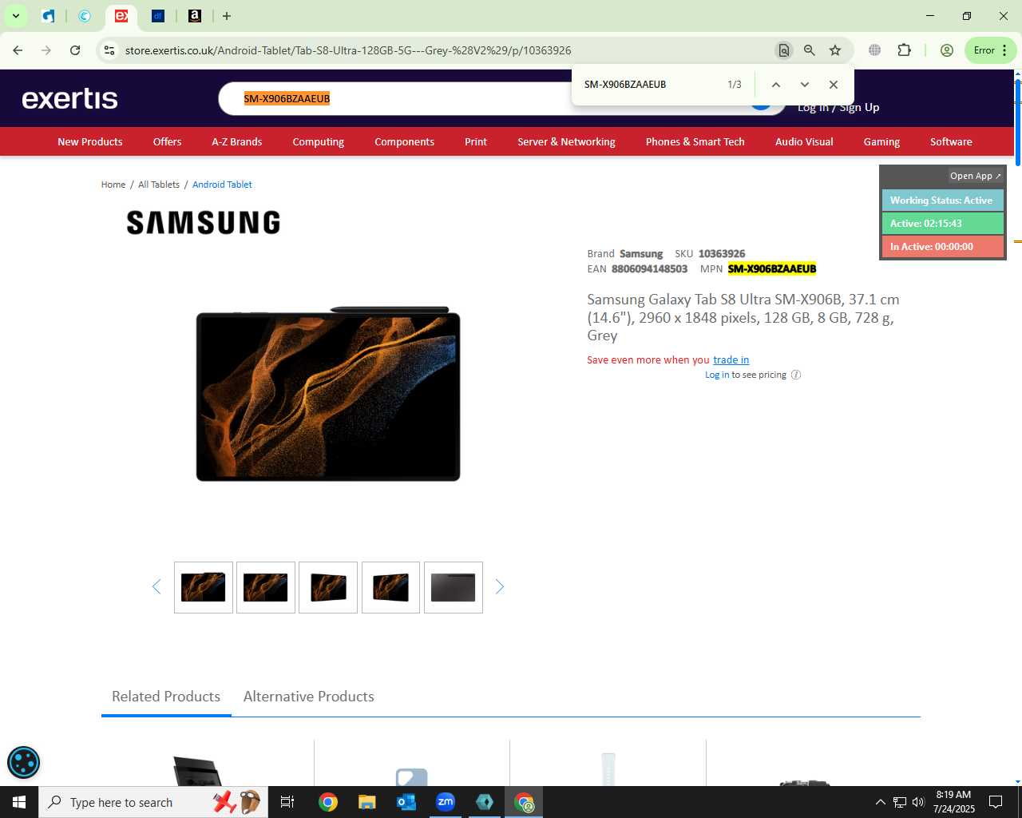This screenshot has height=818, width=1022.
Task: Select the first product thumbnail
Action: tap(204, 588)
